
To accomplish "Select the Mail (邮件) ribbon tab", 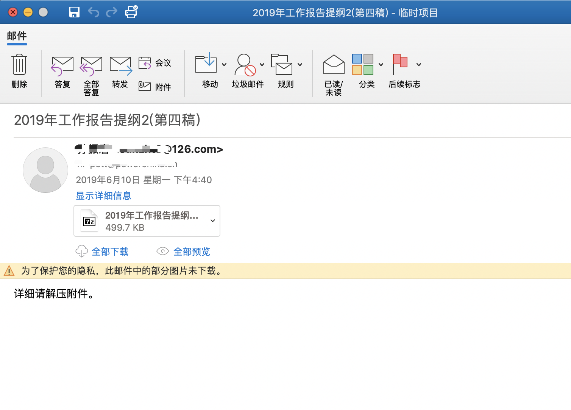I will click(x=17, y=36).
